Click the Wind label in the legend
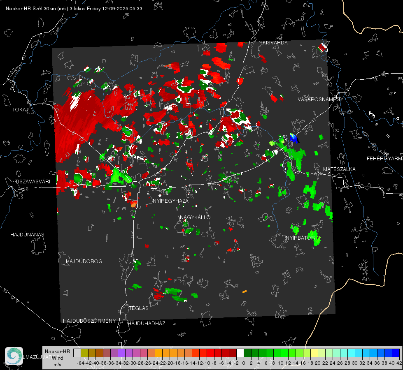 coord(58,358)
